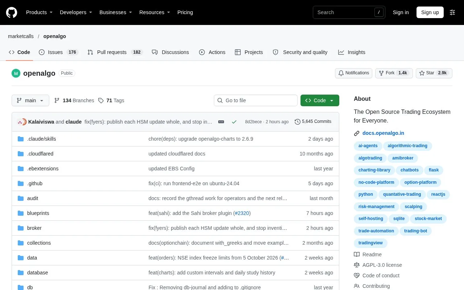Expand commit message ellipsis button
Screen dimensions: 464x290
[221, 122]
